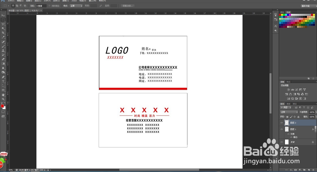Add a layer mask
This screenshot has height=172, width=317.
(x=295, y=170)
